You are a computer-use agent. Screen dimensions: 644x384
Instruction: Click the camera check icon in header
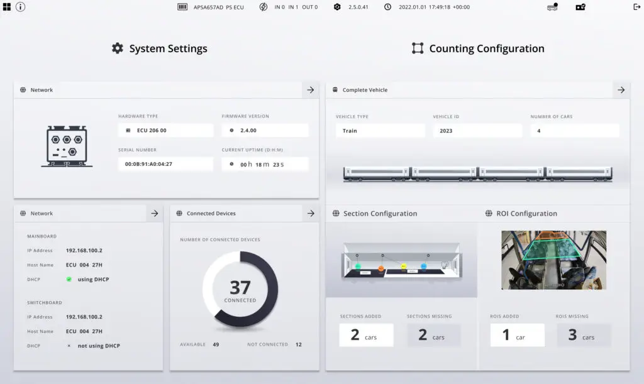point(580,7)
